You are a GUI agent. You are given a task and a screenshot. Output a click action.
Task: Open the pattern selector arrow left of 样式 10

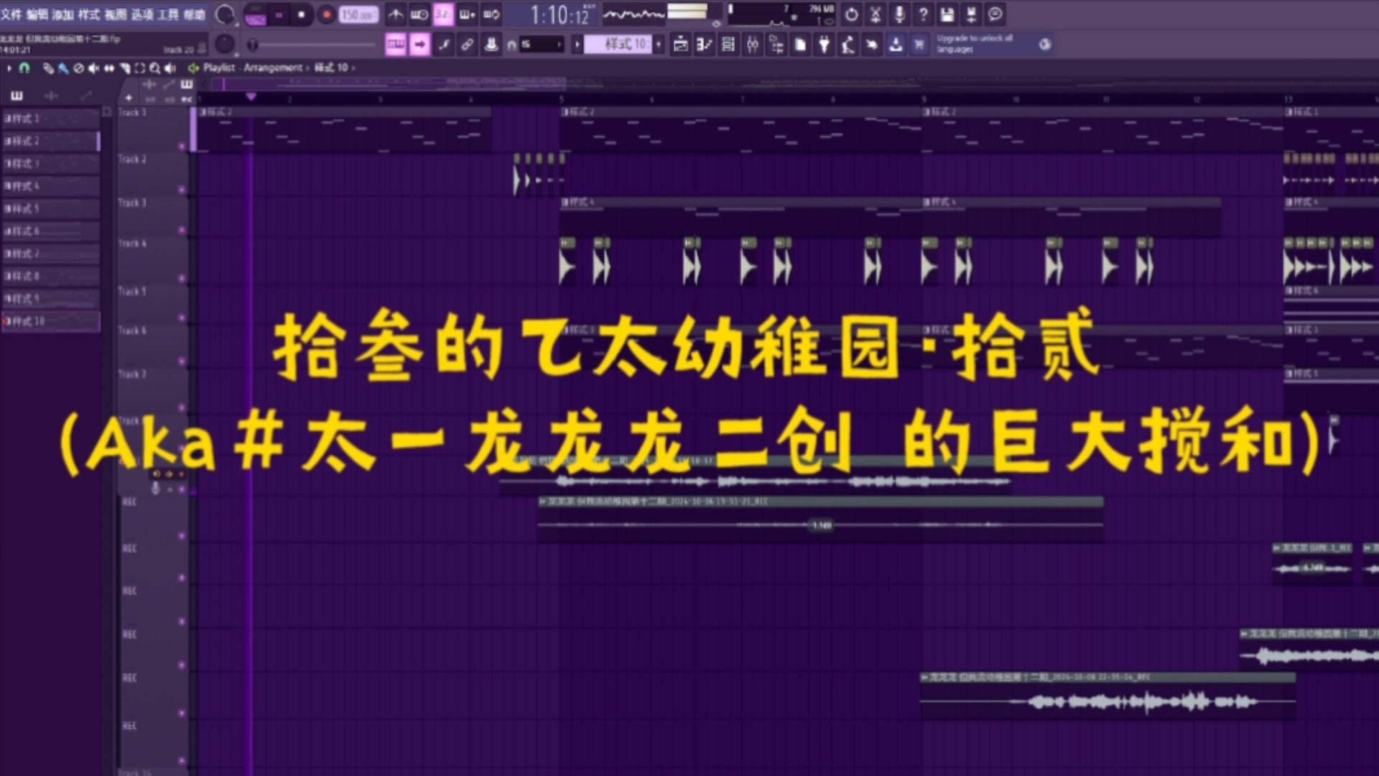click(577, 45)
